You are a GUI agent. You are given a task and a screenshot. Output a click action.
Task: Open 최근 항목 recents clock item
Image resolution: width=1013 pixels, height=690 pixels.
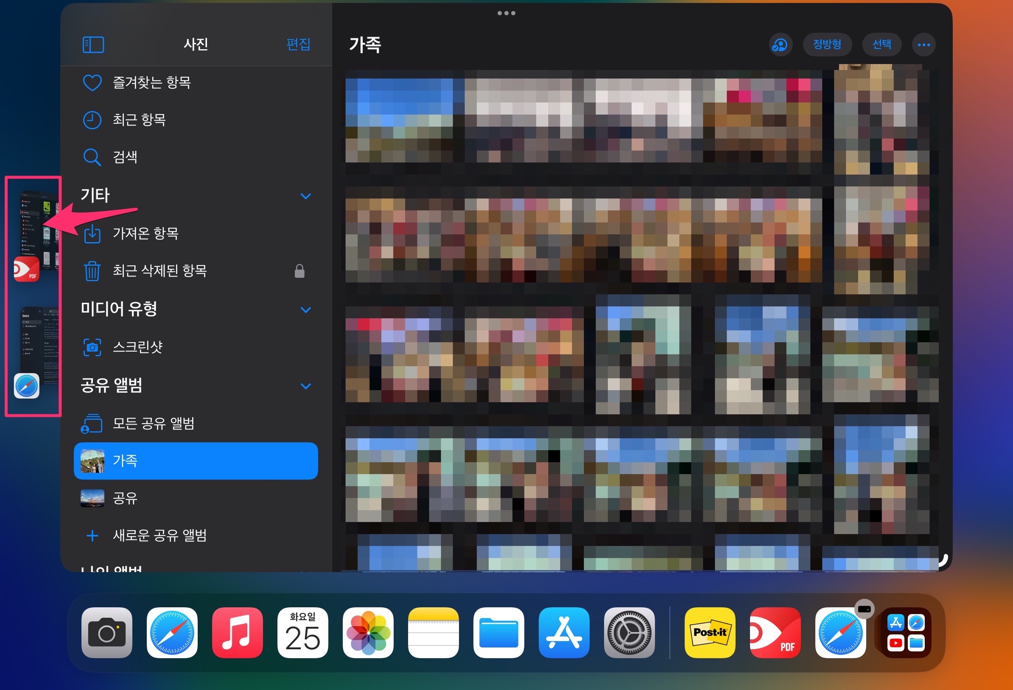139,120
